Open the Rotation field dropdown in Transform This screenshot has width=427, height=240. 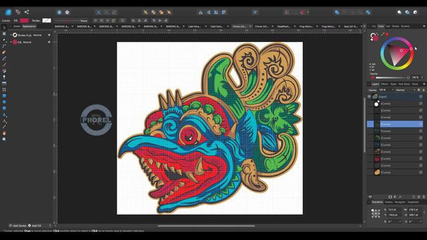tap(400, 221)
